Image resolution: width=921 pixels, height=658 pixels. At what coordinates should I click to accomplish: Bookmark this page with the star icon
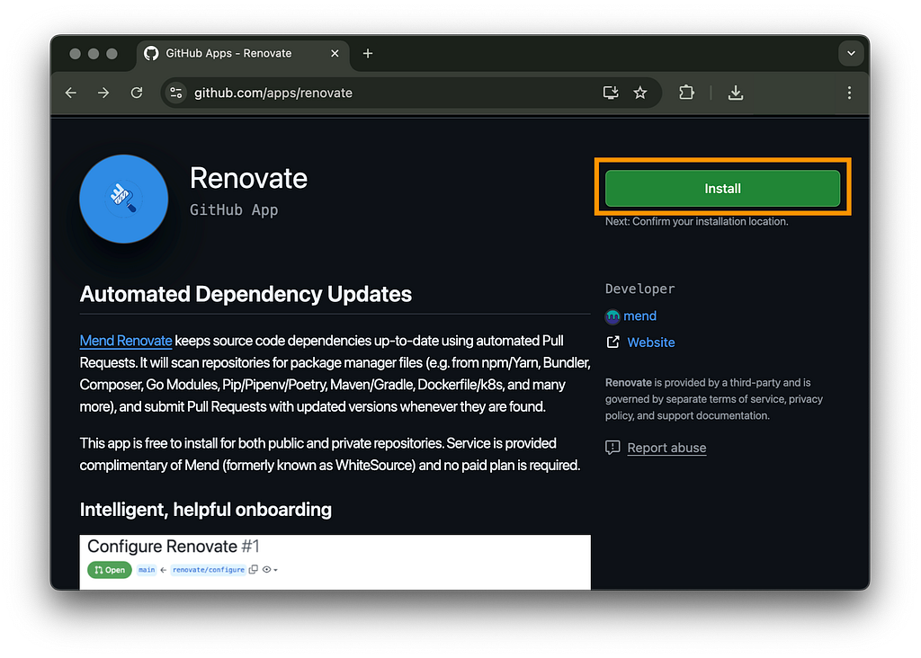point(640,93)
